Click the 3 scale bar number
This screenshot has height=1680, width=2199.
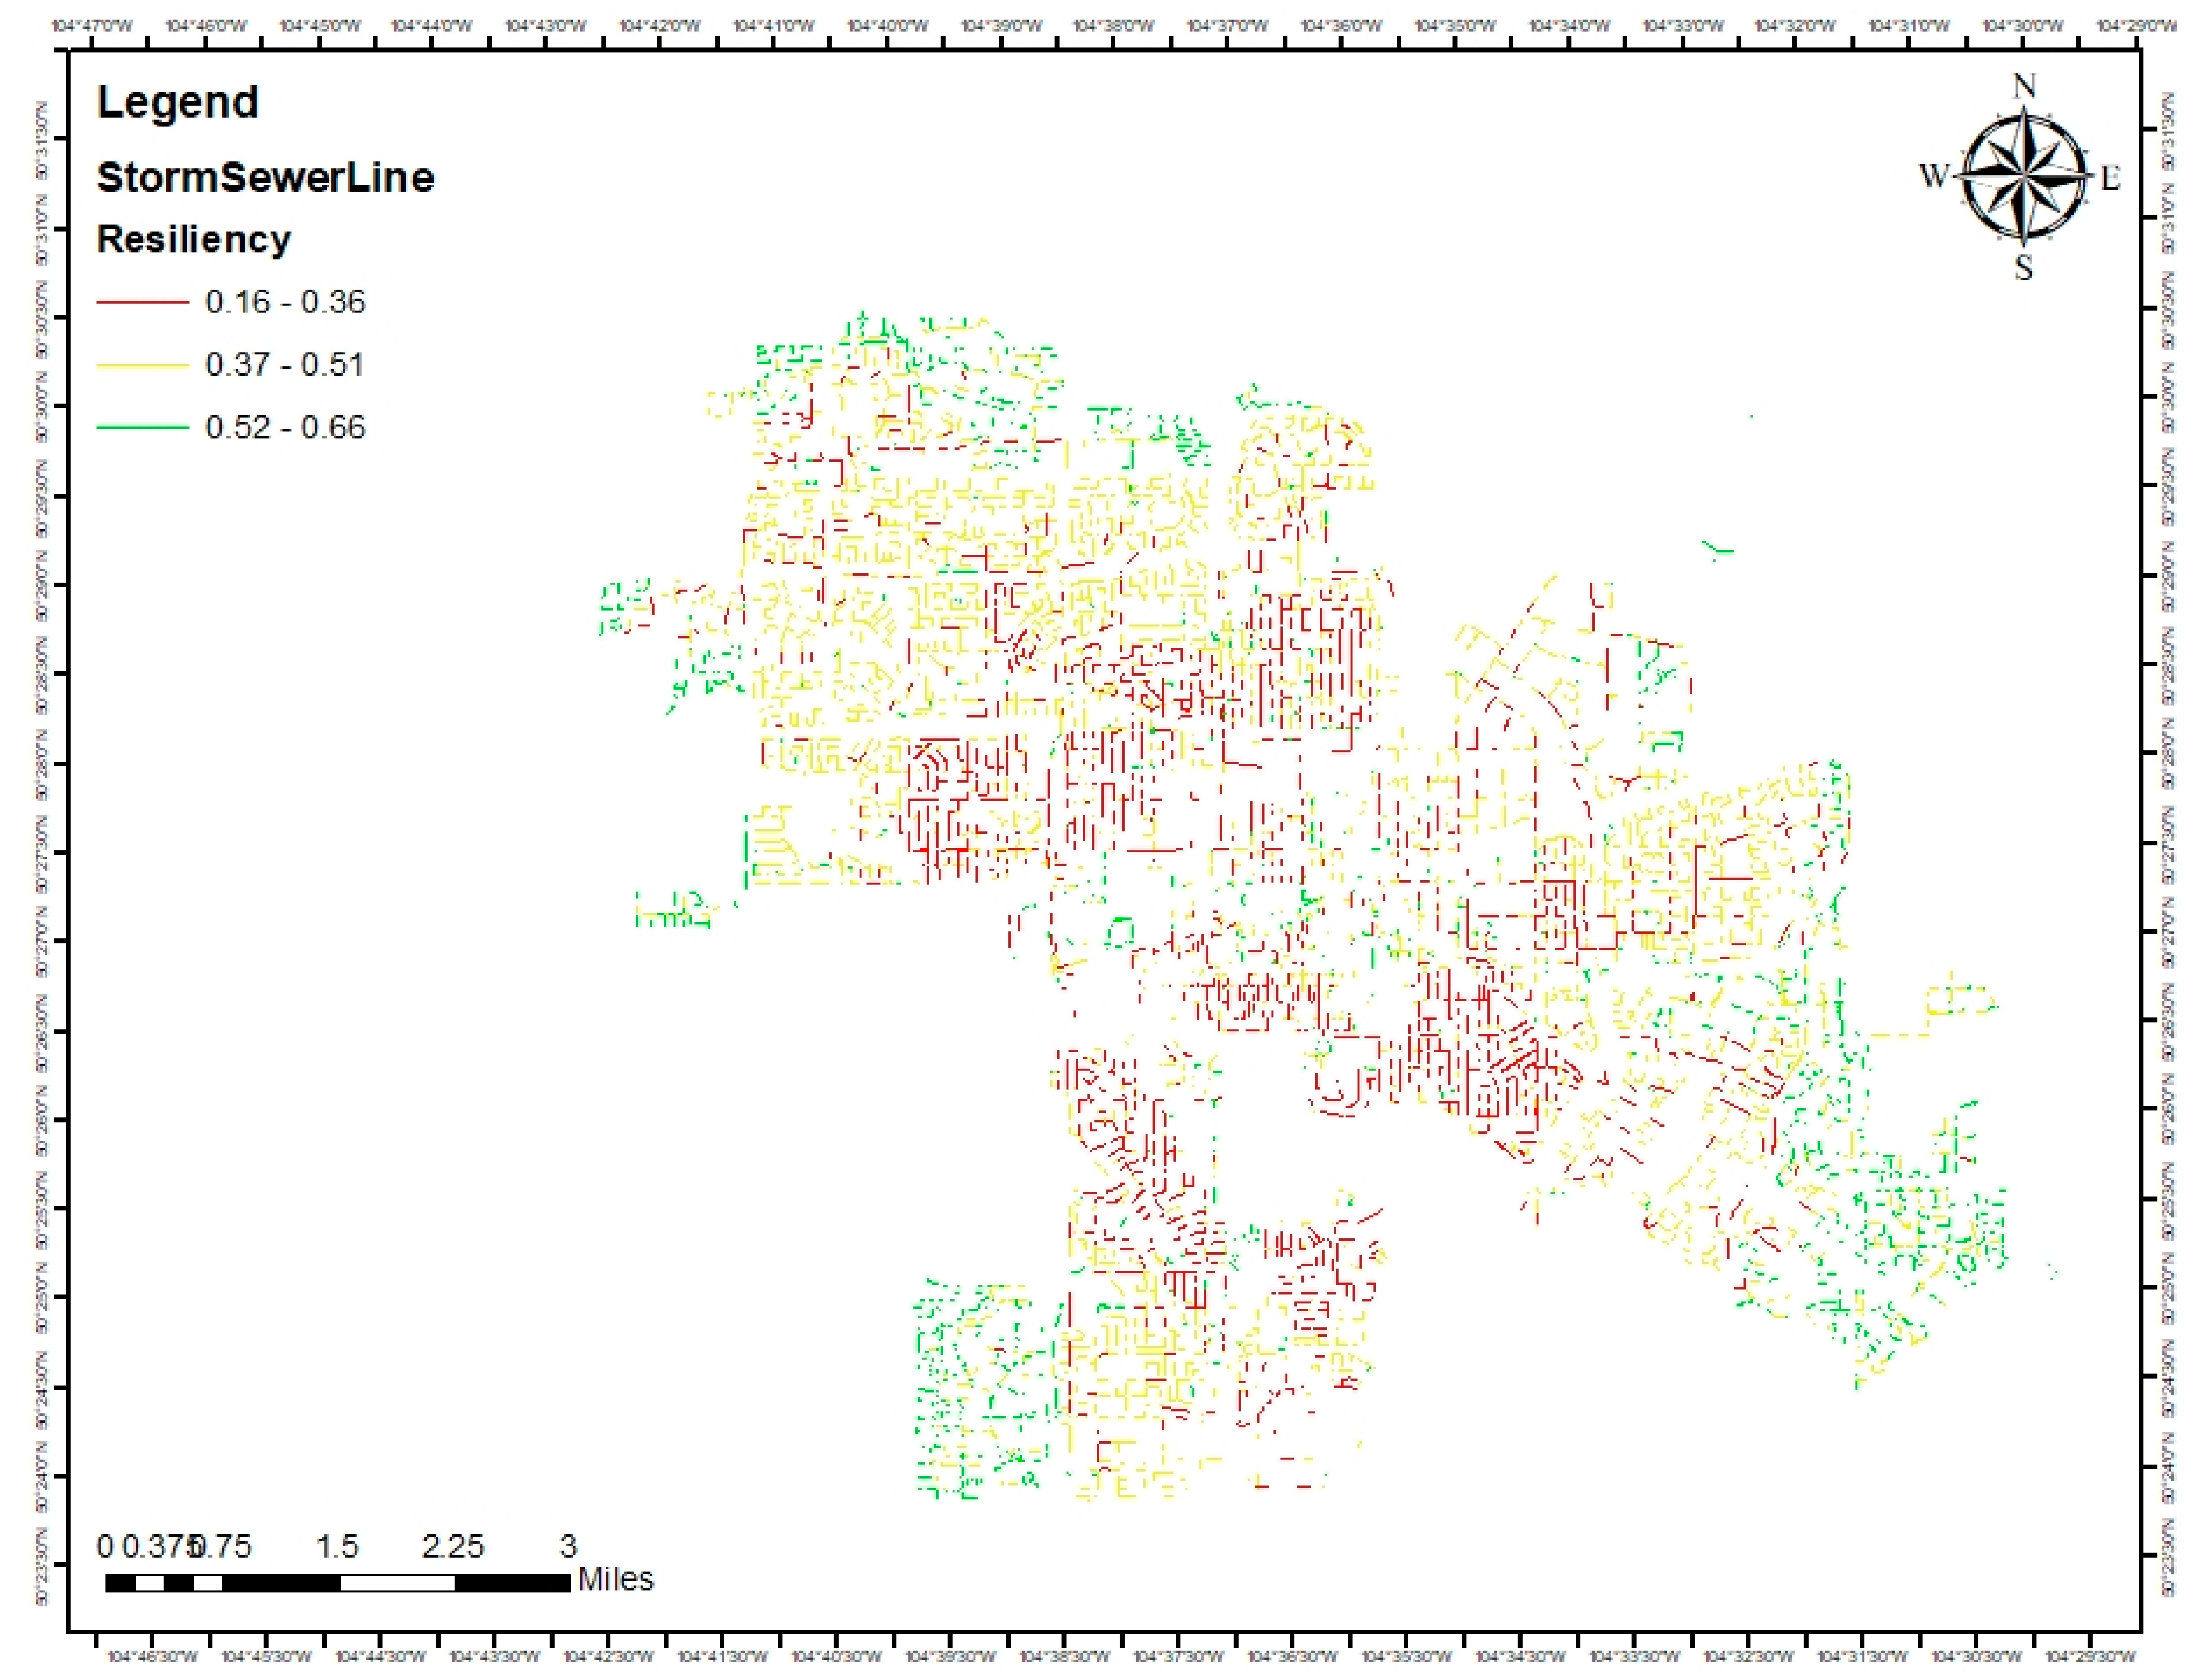tap(568, 1547)
